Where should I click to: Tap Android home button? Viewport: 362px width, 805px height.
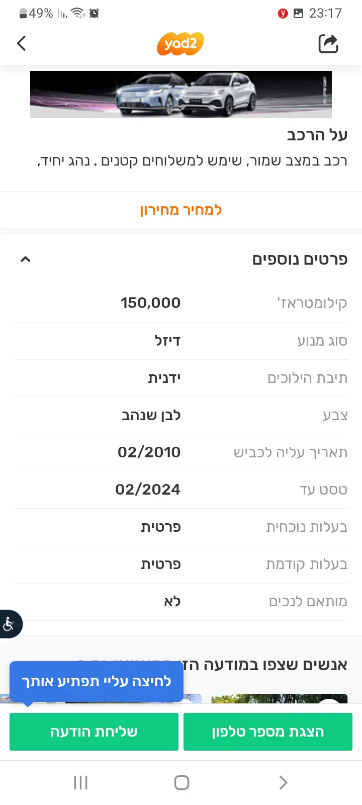[181, 782]
